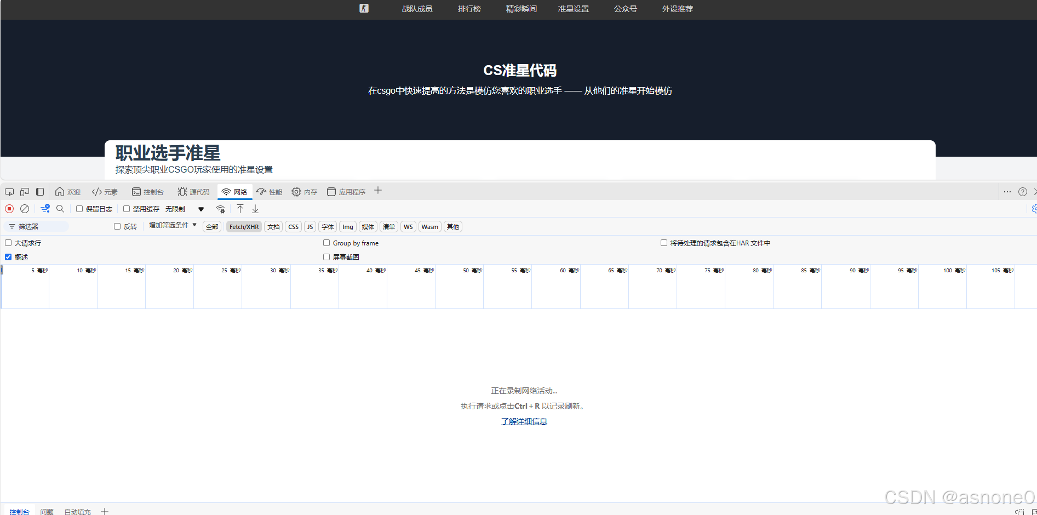Uncheck the 概述 overview checkbox
Image resolution: width=1037 pixels, height=515 pixels.
(8, 257)
